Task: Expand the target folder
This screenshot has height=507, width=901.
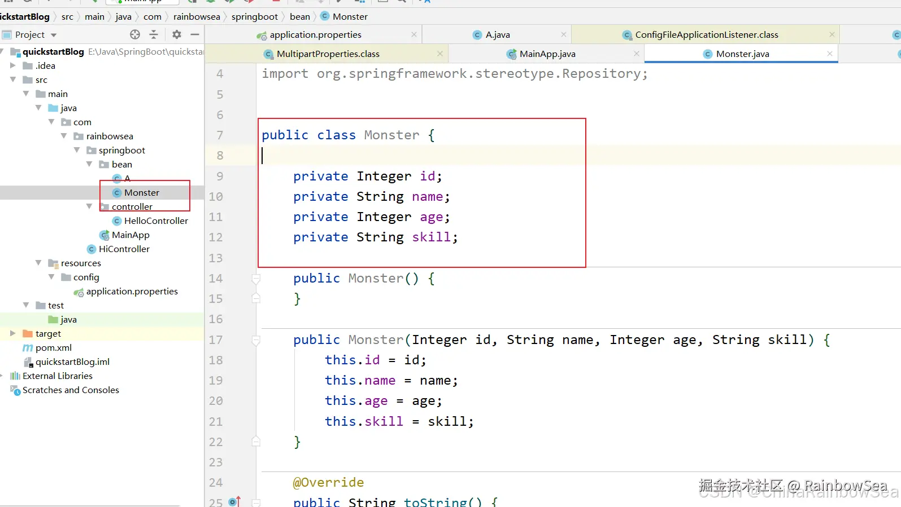Action: (x=13, y=333)
